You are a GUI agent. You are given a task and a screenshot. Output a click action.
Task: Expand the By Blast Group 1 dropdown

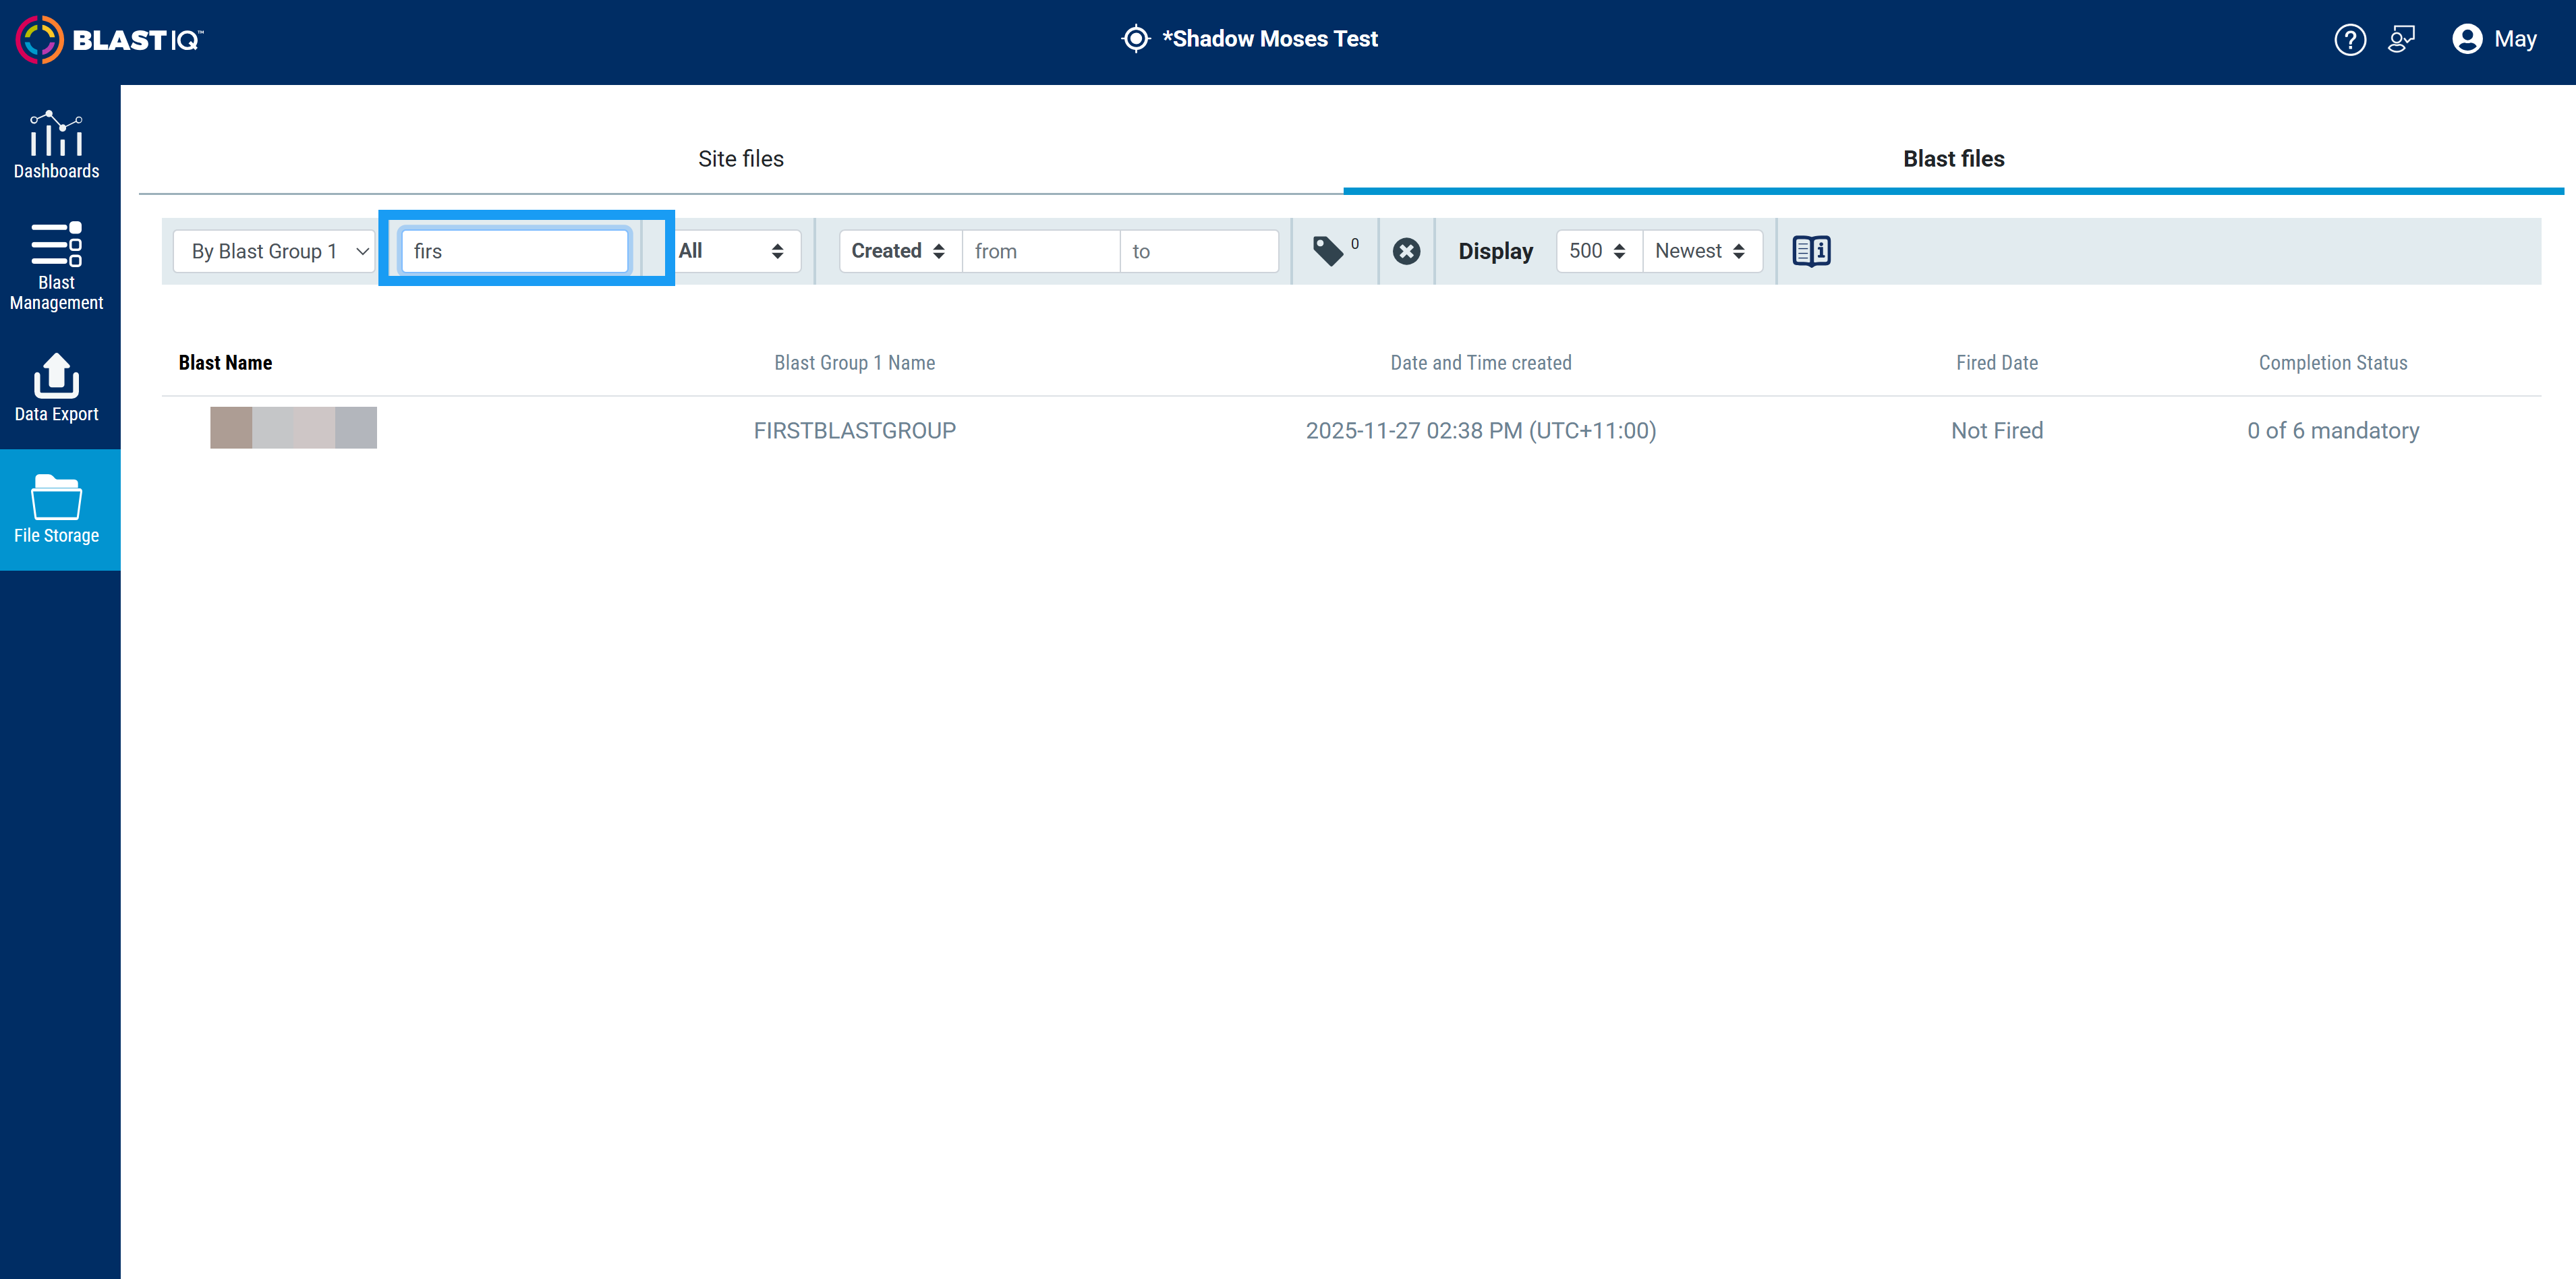pyautogui.click(x=274, y=251)
